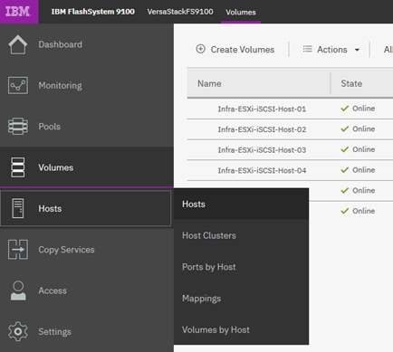Screen dimensions: 393x352
Task: Click the Actions dropdown arrow
Action: [x=357, y=50]
